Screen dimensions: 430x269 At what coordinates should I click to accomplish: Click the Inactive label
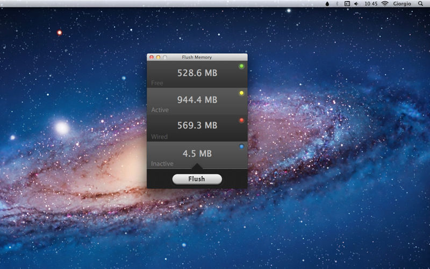point(162,164)
